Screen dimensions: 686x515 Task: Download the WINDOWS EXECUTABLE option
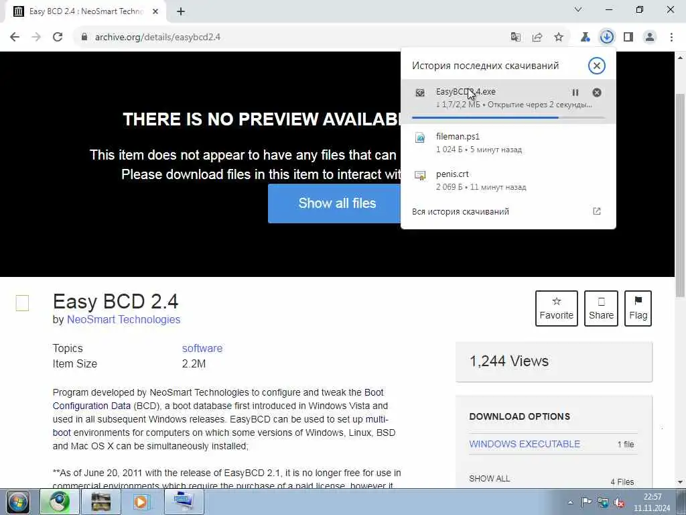pyautogui.click(x=525, y=444)
